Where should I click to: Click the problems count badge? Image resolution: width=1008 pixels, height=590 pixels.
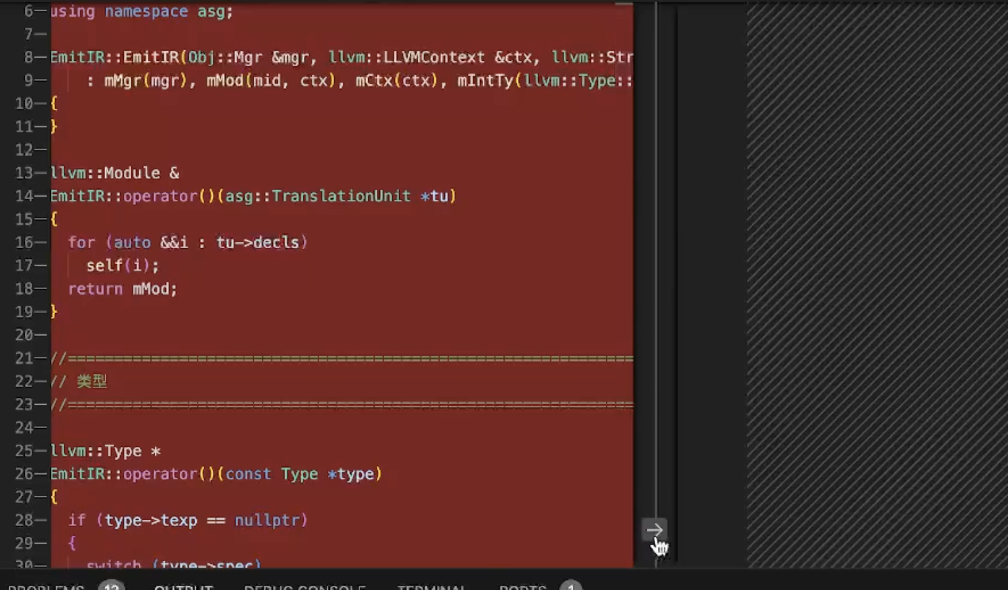(x=111, y=587)
